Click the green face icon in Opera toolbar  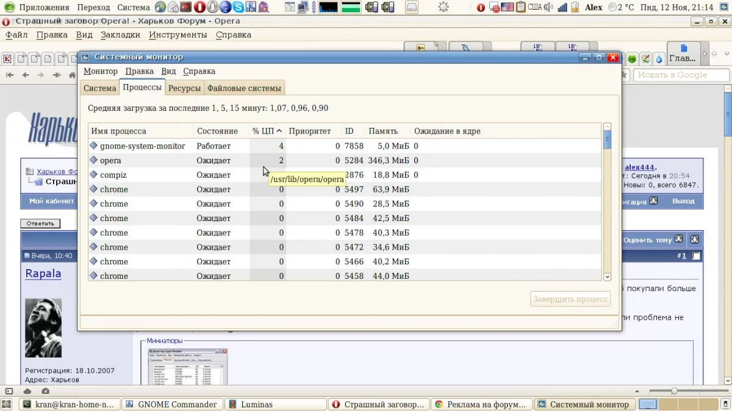coord(632,58)
